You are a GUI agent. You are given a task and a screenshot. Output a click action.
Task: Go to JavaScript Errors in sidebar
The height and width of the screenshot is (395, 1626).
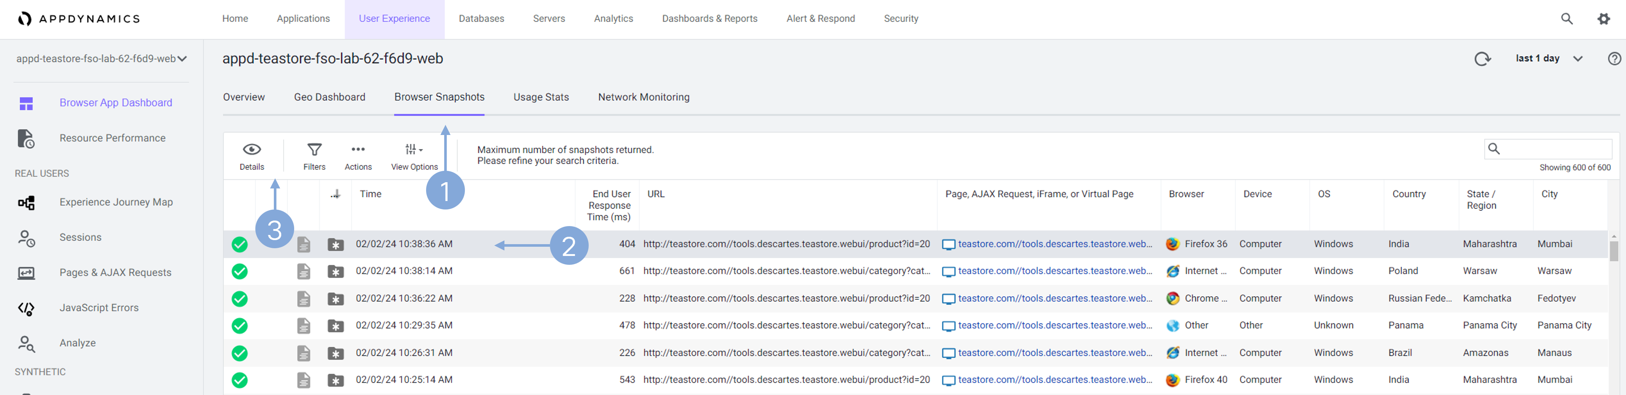point(99,308)
